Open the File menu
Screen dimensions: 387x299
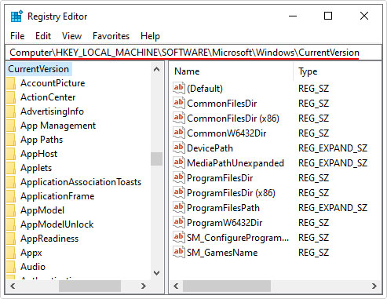pyautogui.click(x=17, y=36)
